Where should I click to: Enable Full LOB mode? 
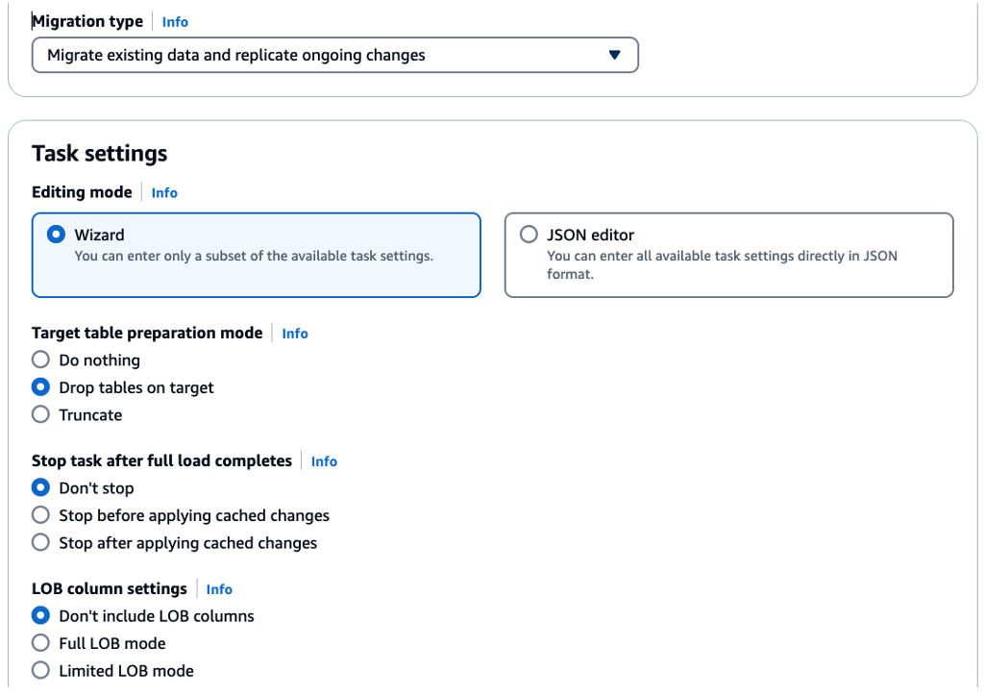pos(40,644)
